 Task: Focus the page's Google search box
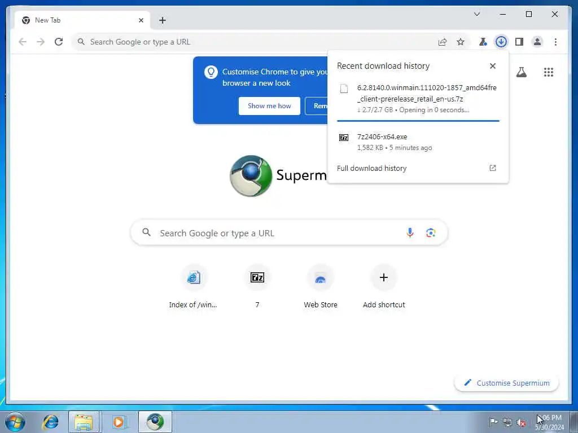click(289, 233)
